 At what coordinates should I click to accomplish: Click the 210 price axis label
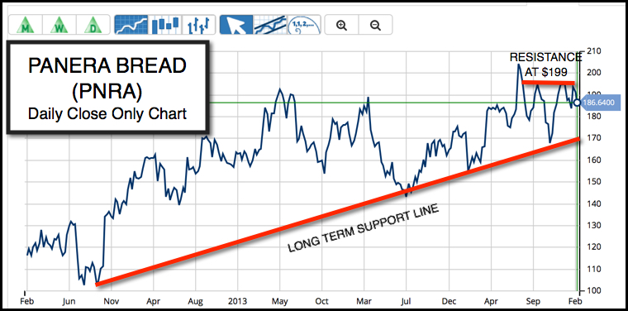[x=594, y=51]
